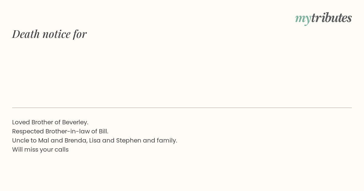
Task: Click the green "my" part of logo
Action: 303,19
